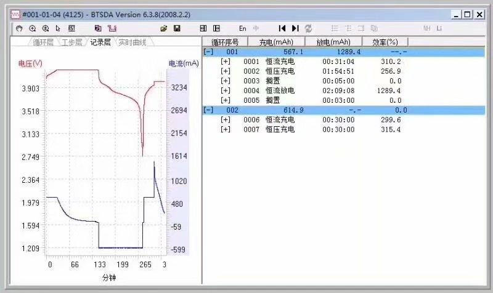This screenshot has height=293, width=493.
Task: Click the 循环序号 column header
Action: [x=225, y=42]
